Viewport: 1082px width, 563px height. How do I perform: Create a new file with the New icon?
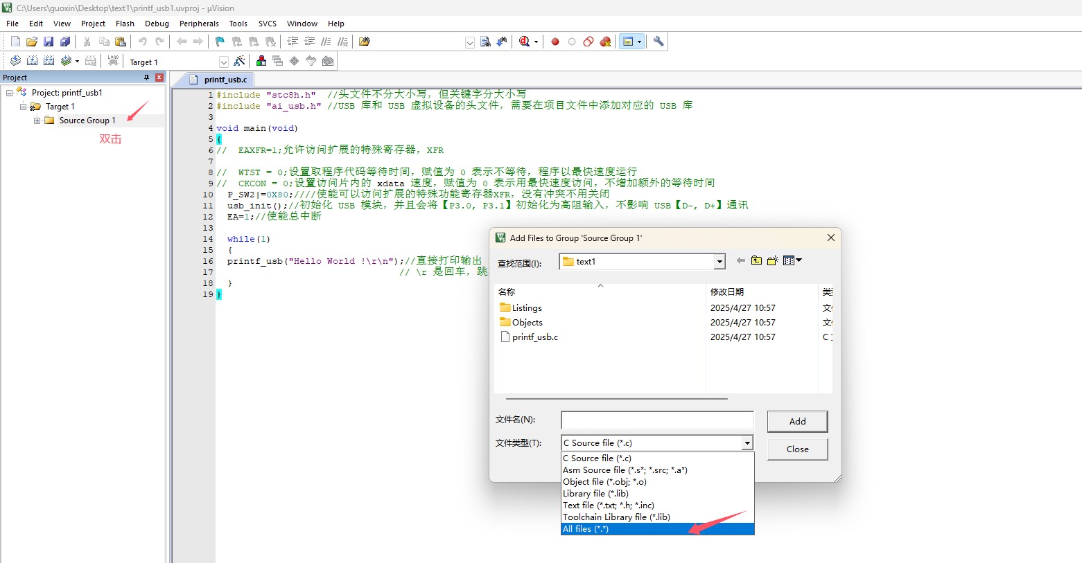15,42
